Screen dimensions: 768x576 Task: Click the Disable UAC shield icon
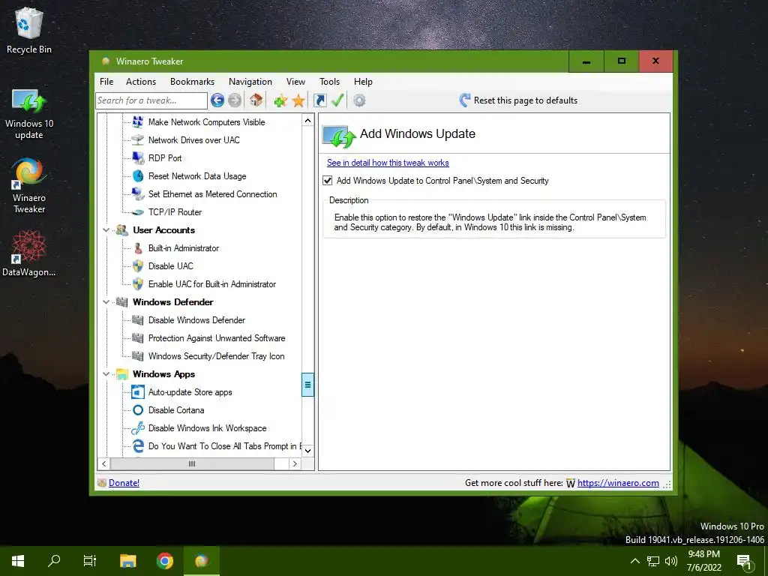coord(138,266)
